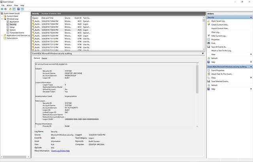
Task: Collapse the Windows Logs tree node
Action: click(x=2, y=19)
